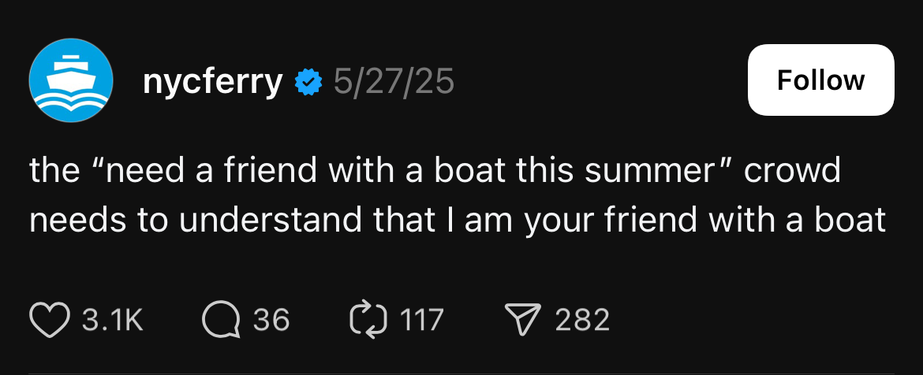Click the blue verified badge beside nycferry
Viewport: 923px width, 375px height.
(307, 81)
